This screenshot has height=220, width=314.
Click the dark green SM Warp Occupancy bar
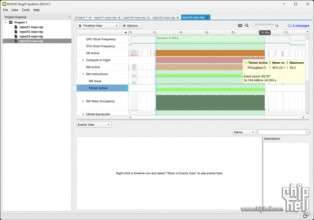[x=210, y=103]
